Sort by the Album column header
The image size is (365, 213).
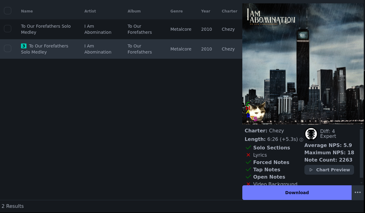(134, 11)
